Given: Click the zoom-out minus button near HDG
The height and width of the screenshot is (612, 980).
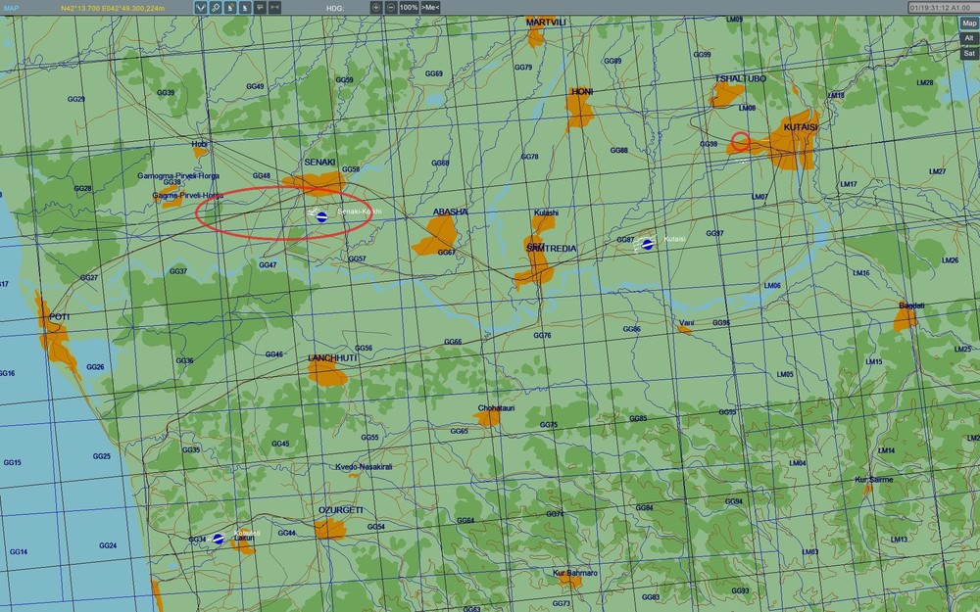Looking at the screenshot, I should coord(390,8).
